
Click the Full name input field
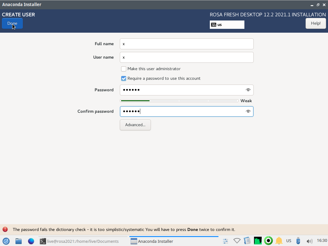186,44
